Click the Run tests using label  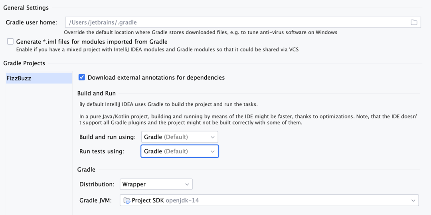coord(102,151)
